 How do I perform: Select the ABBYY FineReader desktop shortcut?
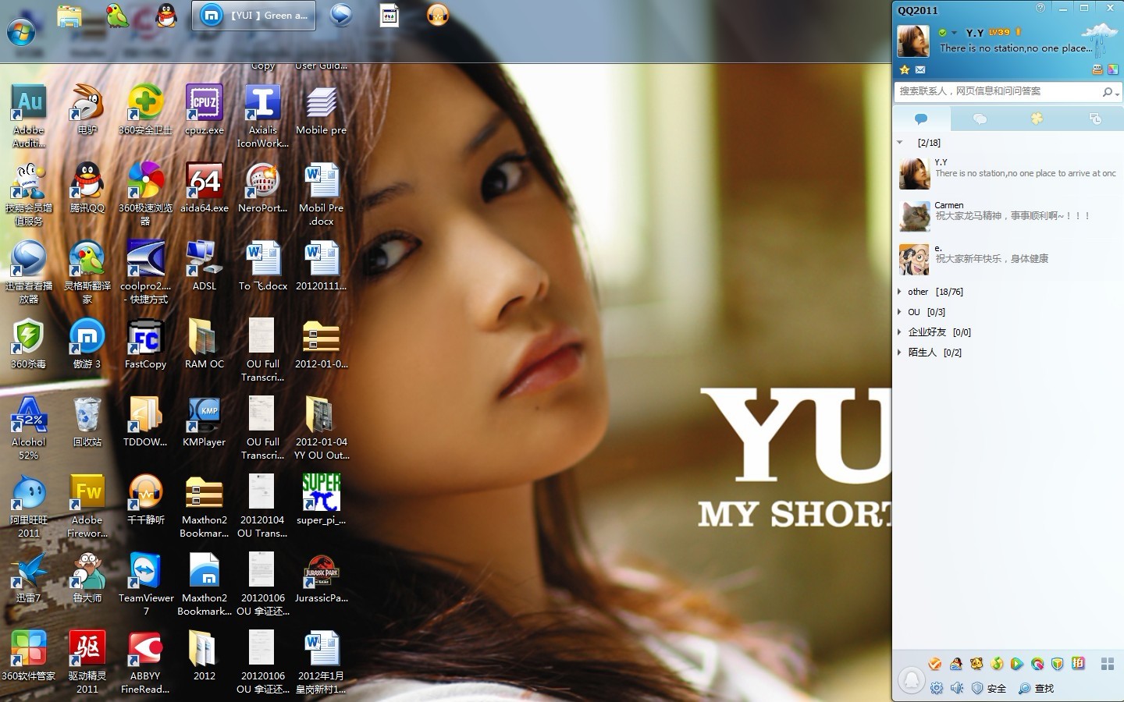click(145, 662)
